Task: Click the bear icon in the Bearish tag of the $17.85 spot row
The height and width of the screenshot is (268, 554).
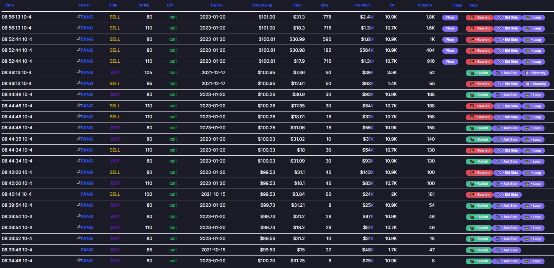Action: pos(471,106)
